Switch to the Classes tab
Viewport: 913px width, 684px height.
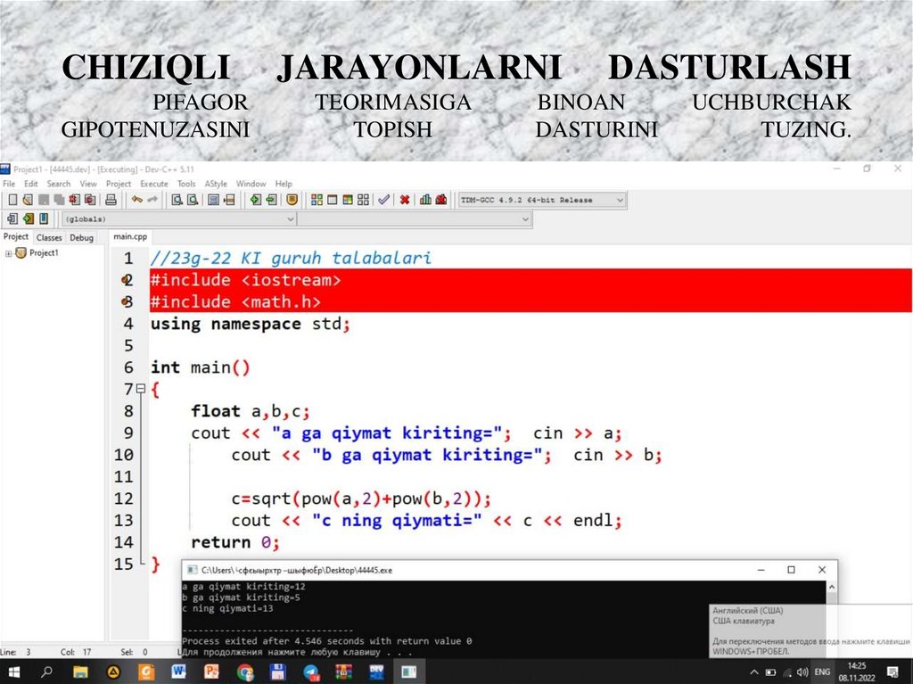click(x=49, y=238)
